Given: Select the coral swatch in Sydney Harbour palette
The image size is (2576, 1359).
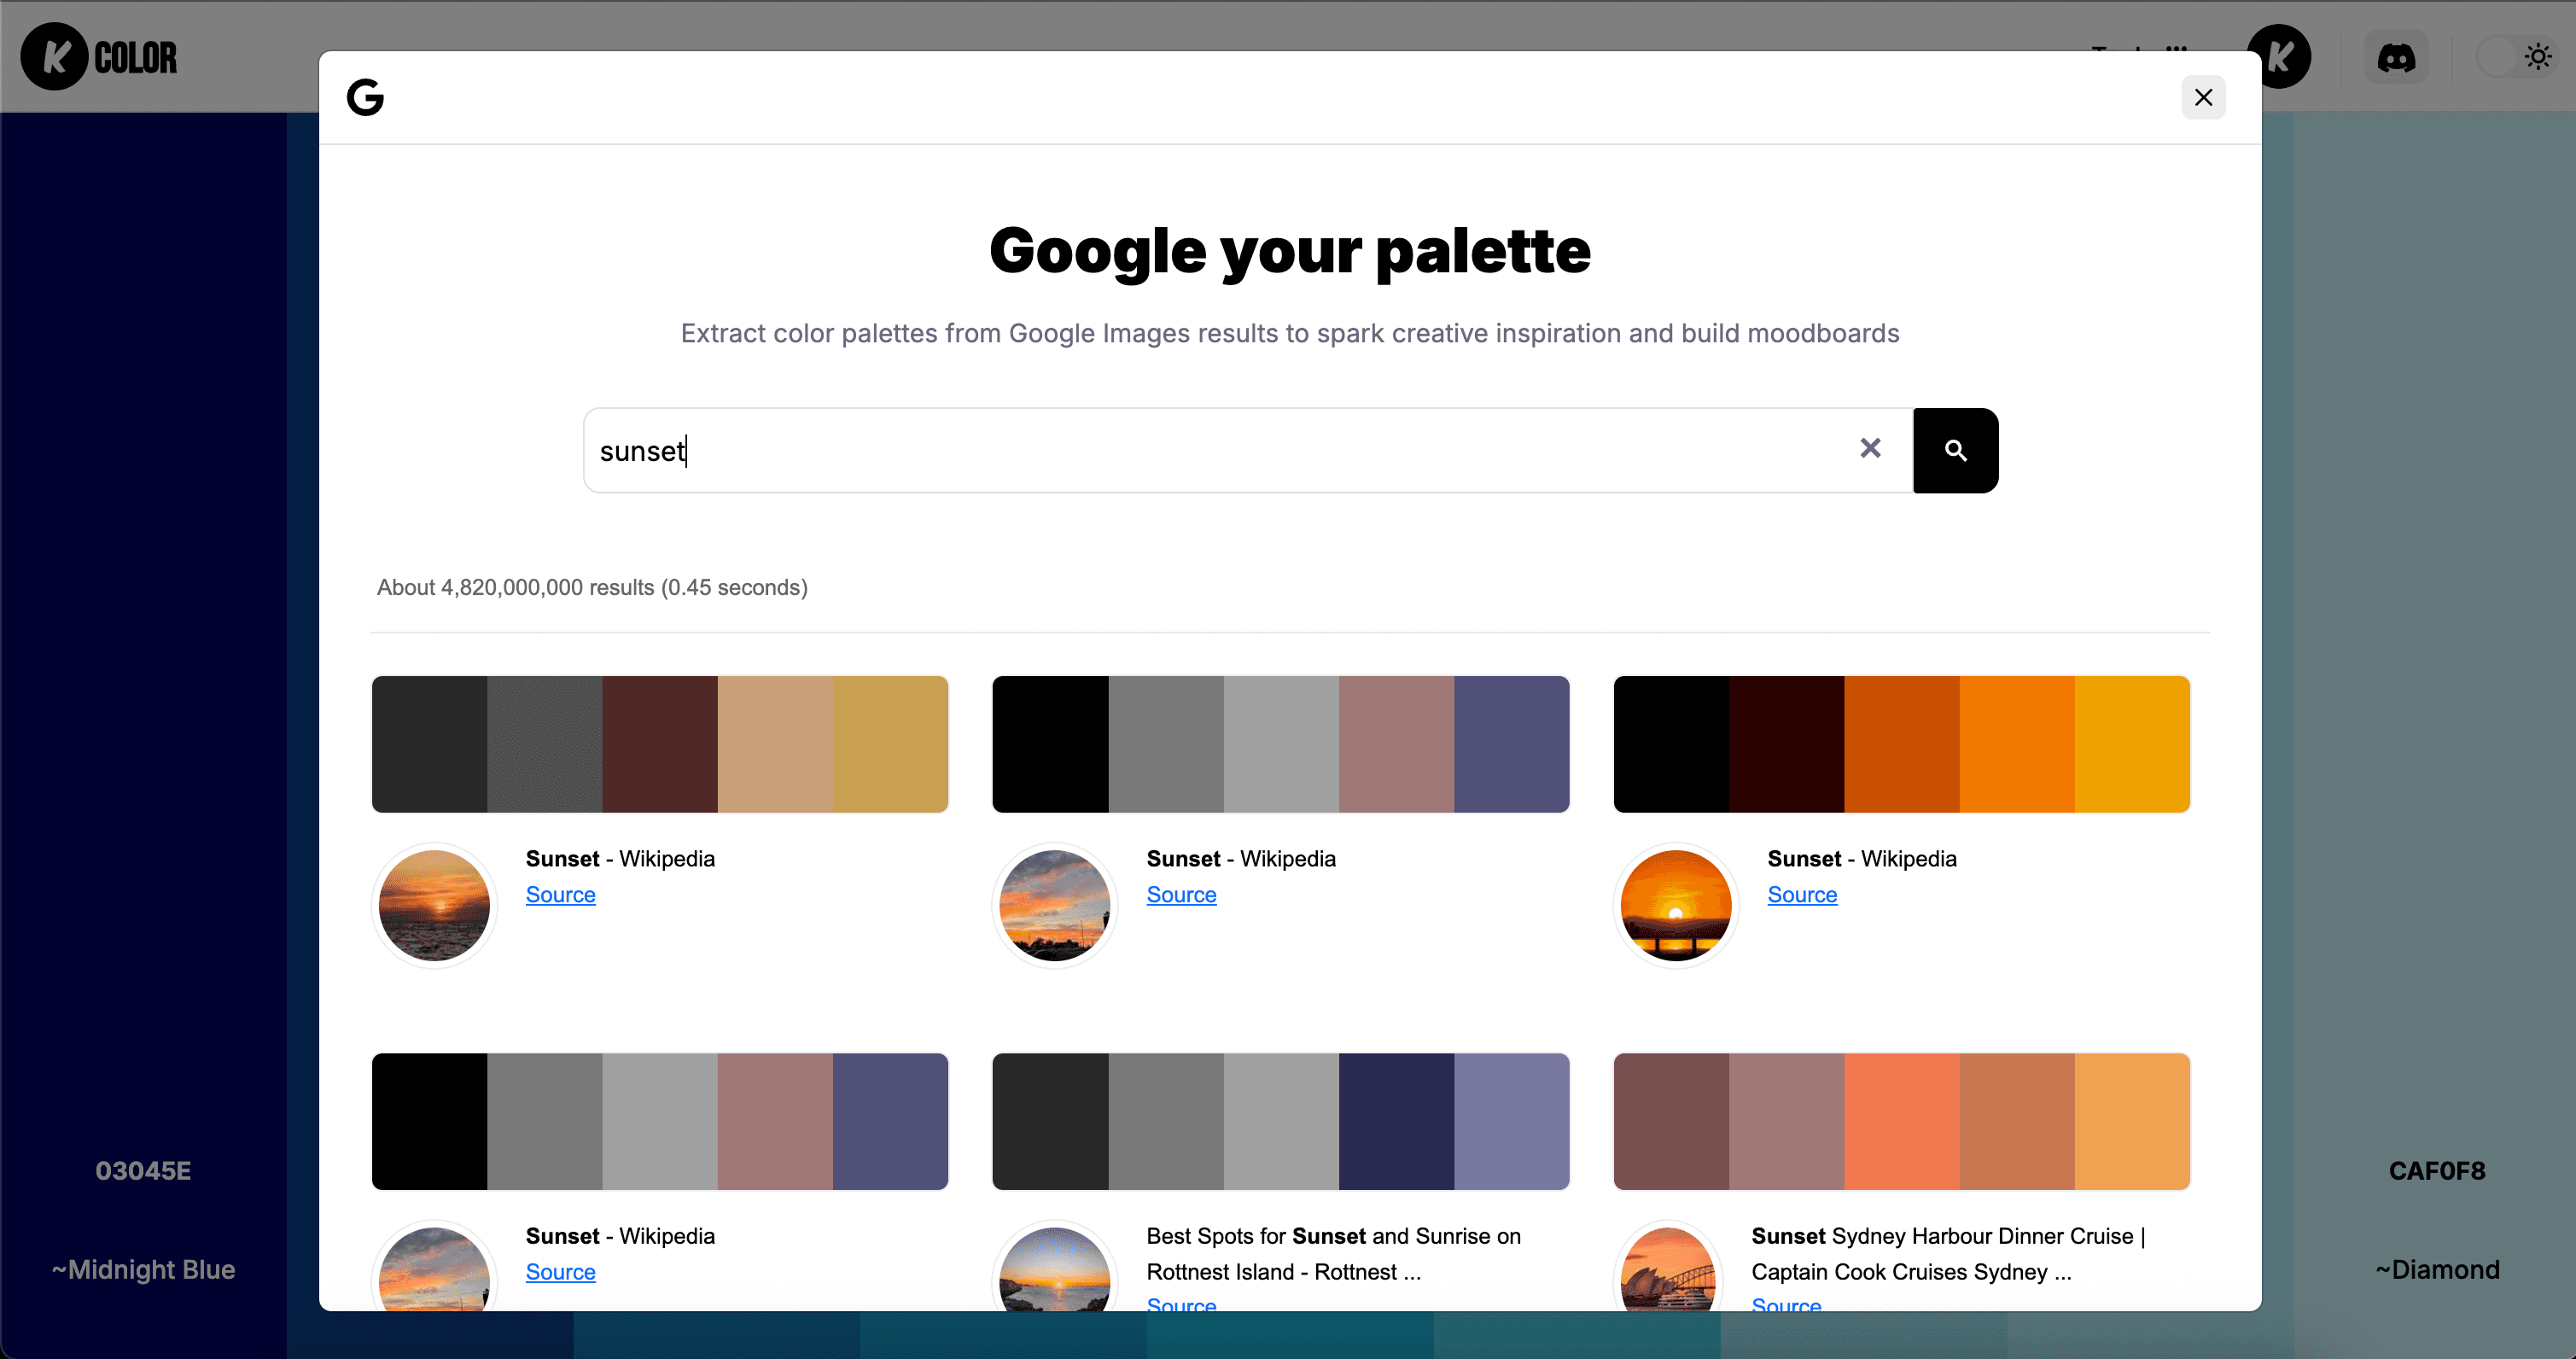Looking at the screenshot, I should point(1902,1121).
